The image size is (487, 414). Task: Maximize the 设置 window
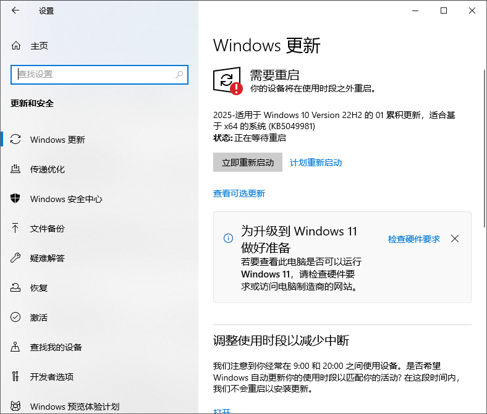pos(444,11)
